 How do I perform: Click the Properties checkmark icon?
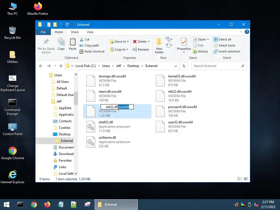(184, 42)
